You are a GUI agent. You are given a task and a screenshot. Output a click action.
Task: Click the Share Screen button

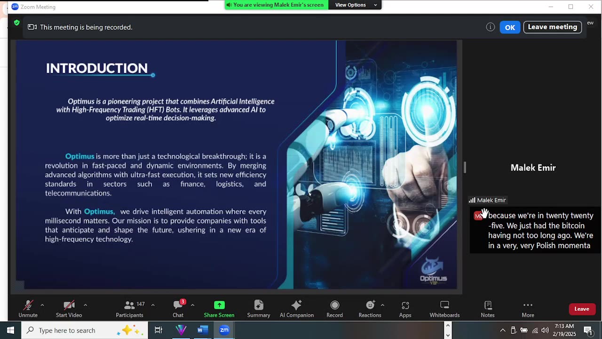tap(219, 309)
